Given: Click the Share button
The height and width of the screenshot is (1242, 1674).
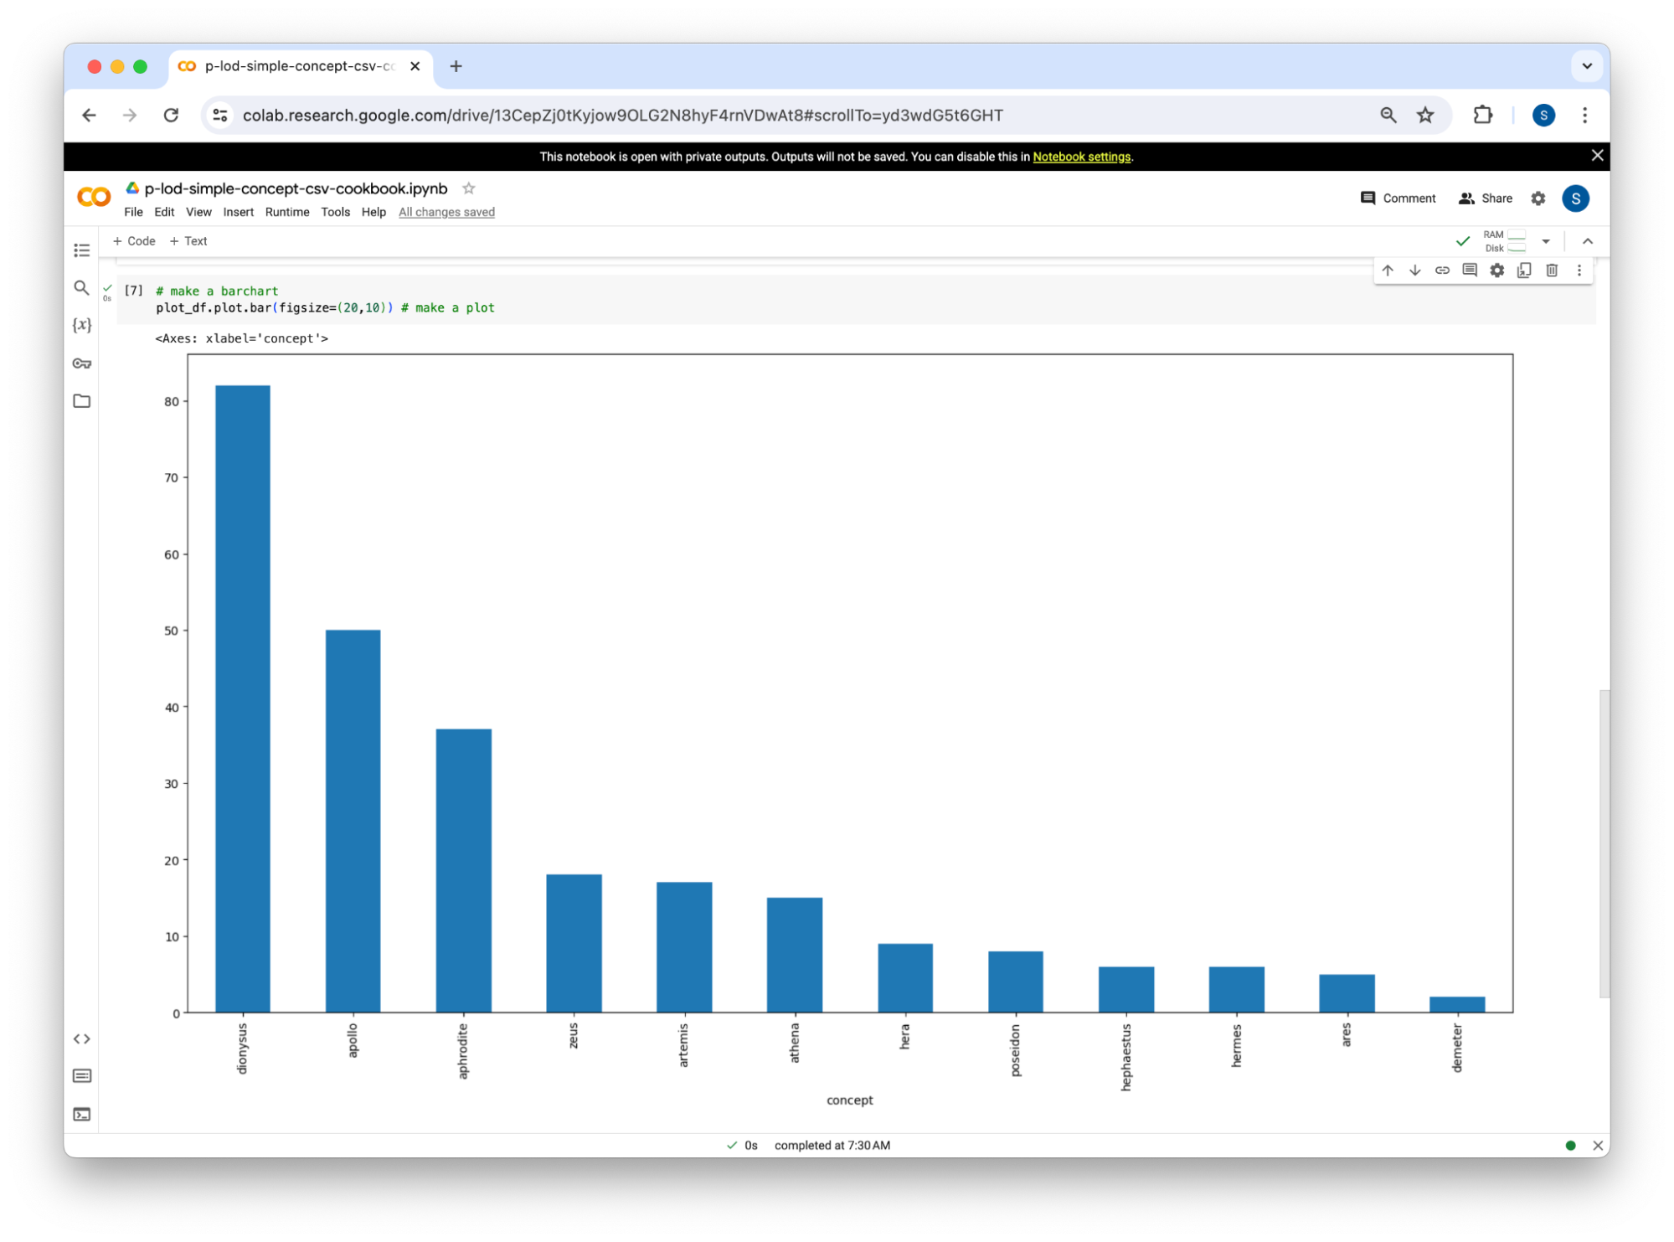Looking at the screenshot, I should pyautogui.click(x=1486, y=198).
